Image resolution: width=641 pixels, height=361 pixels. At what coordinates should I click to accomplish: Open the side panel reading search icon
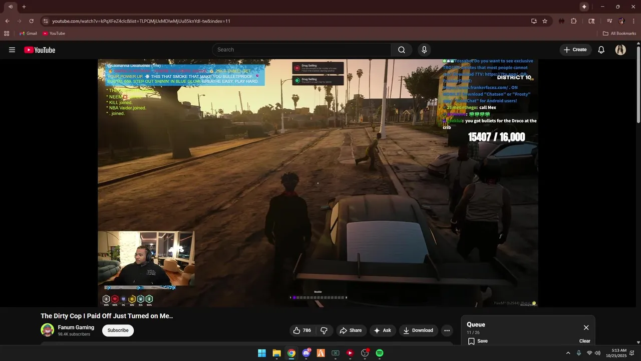pyautogui.click(x=591, y=21)
